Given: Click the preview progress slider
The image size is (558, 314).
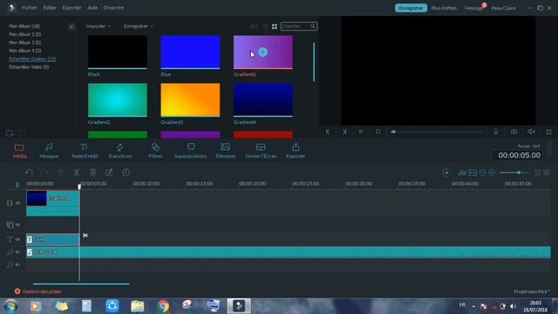Looking at the screenshot, I should pyautogui.click(x=437, y=132).
